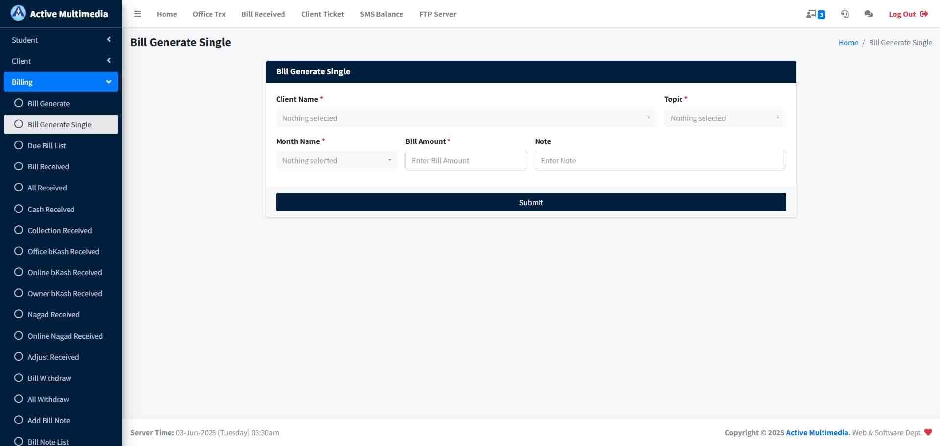Open the chat messages icon

[x=869, y=14]
